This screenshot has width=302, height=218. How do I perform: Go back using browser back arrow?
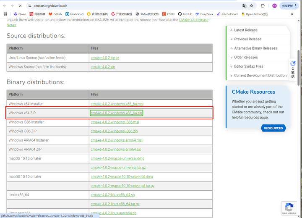click(x=5, y=6)
